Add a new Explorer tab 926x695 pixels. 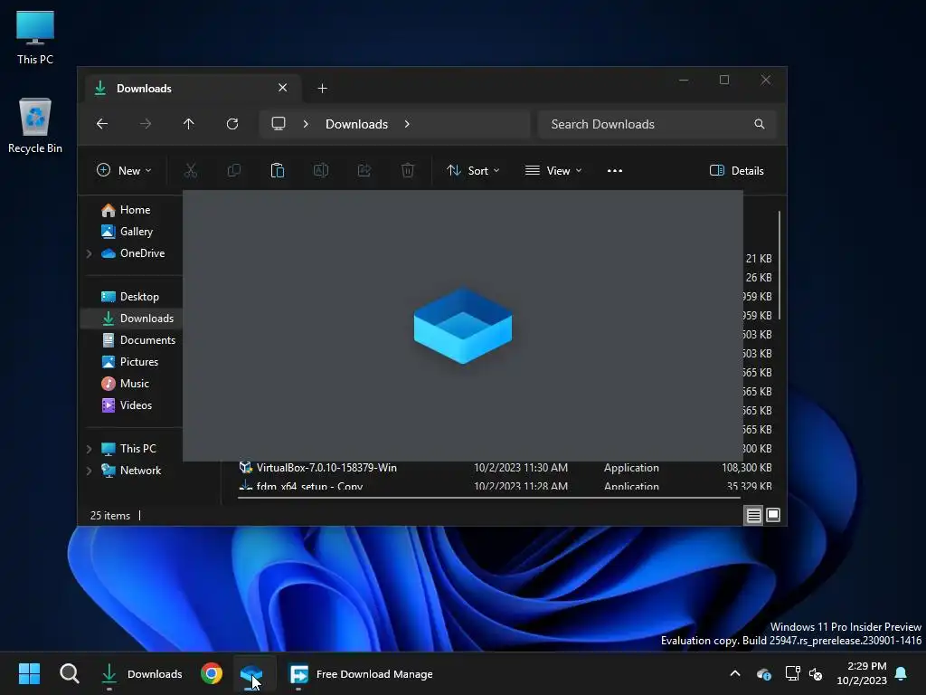point(323,88)
